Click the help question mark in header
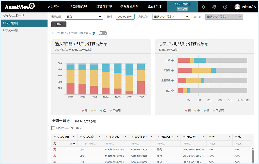 click(x=225, y=7)
